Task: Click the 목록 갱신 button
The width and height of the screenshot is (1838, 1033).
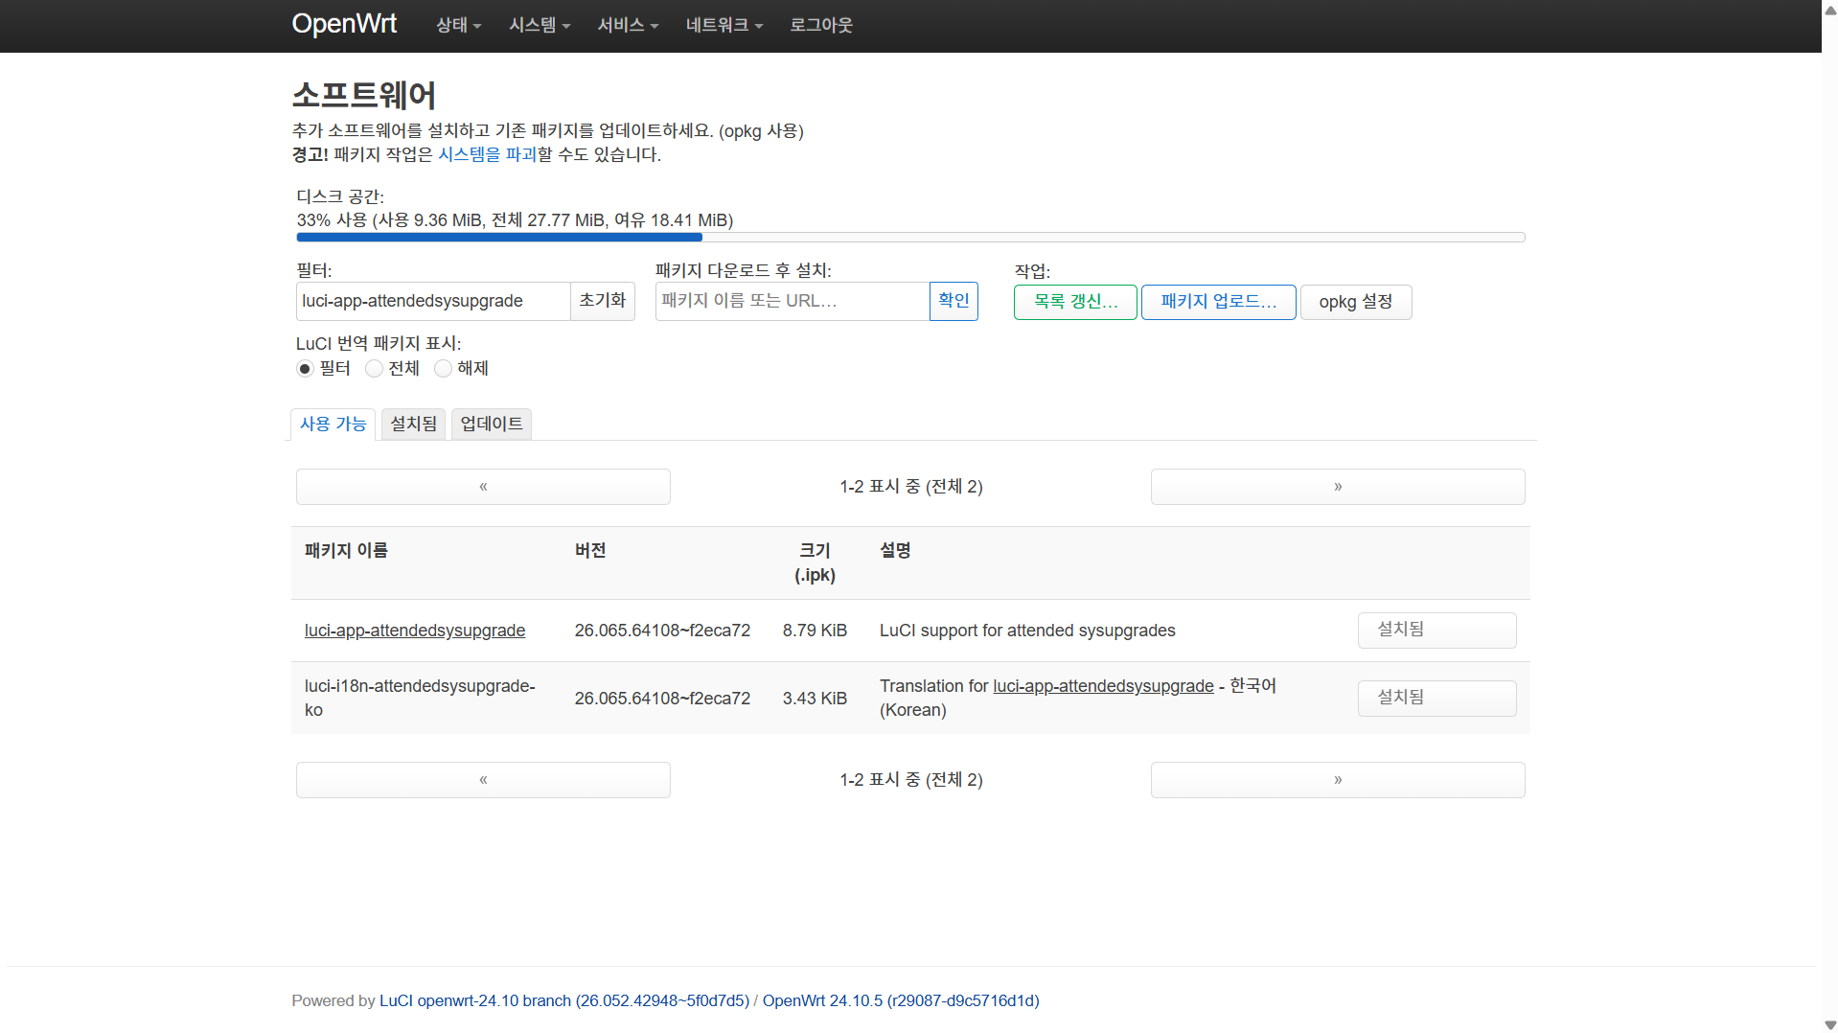Action: point(1075,302)
